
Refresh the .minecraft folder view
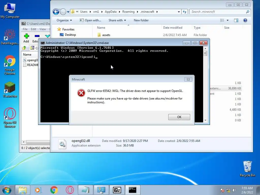(185, 12)
